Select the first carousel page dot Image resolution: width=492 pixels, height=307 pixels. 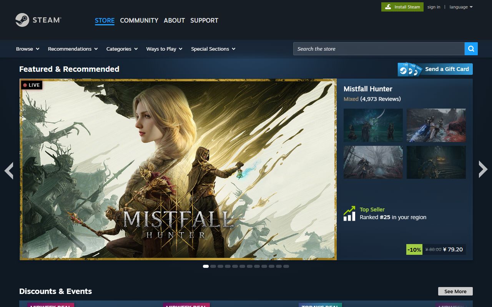point(206,266)
